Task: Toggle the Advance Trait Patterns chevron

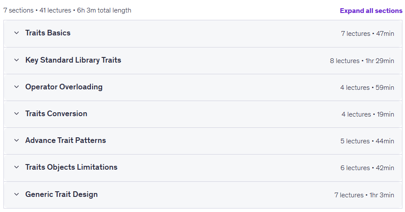Action: pos(16,140)
